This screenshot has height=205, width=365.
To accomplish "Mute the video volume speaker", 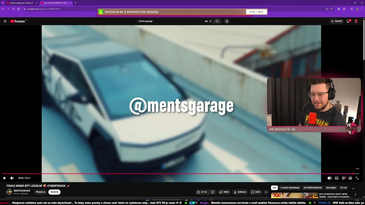I will pyautogui.click(x=12, y=178).
